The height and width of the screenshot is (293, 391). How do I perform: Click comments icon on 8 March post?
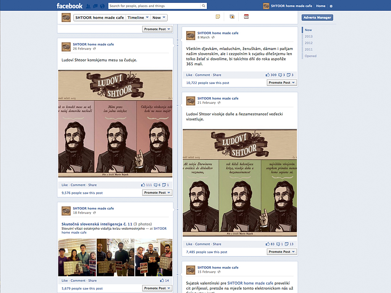(x=280, y=75)
